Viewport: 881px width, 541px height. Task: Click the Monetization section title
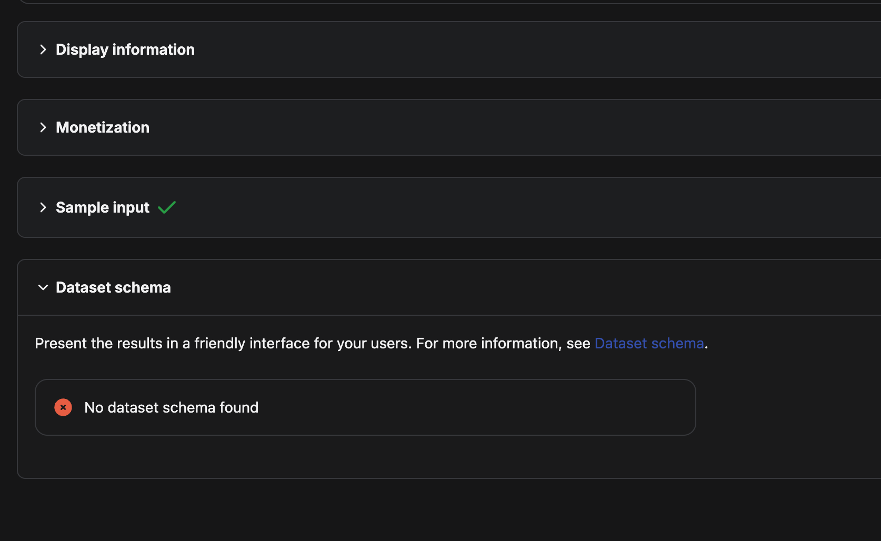(103, 127)
